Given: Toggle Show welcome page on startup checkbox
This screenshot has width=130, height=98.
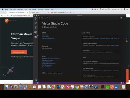Looking at the screenshot, I should coord(43,73).
